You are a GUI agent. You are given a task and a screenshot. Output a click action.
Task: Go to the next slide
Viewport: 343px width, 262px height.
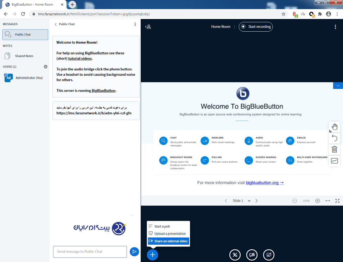tap(256, 201)
